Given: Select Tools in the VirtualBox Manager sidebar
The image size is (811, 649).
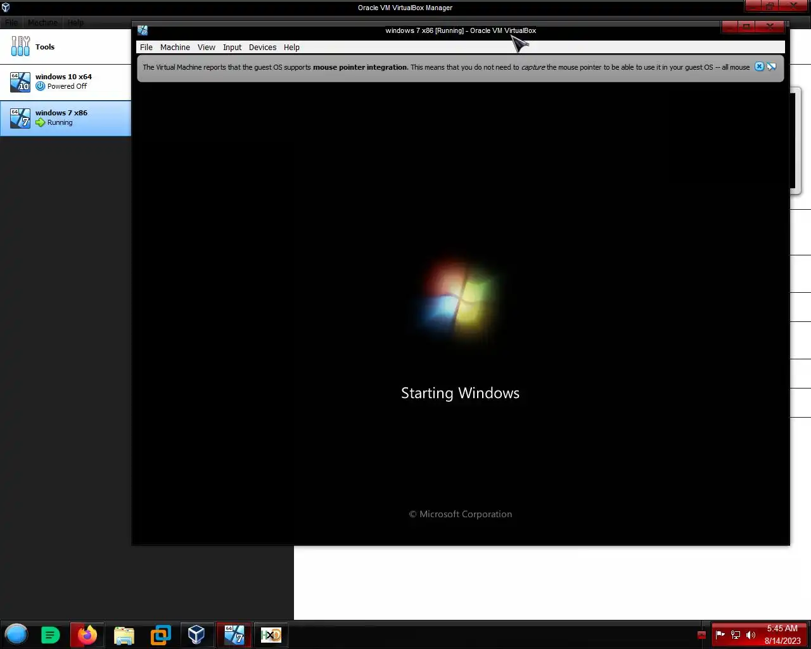Looking at the screenshot, I should (66, 47).
